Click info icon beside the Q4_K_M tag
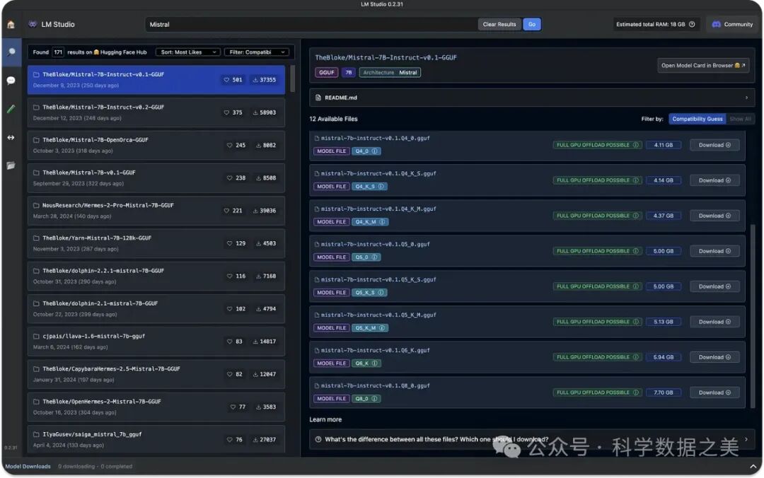This screenshot has height=478, width=764. [383, 222]
